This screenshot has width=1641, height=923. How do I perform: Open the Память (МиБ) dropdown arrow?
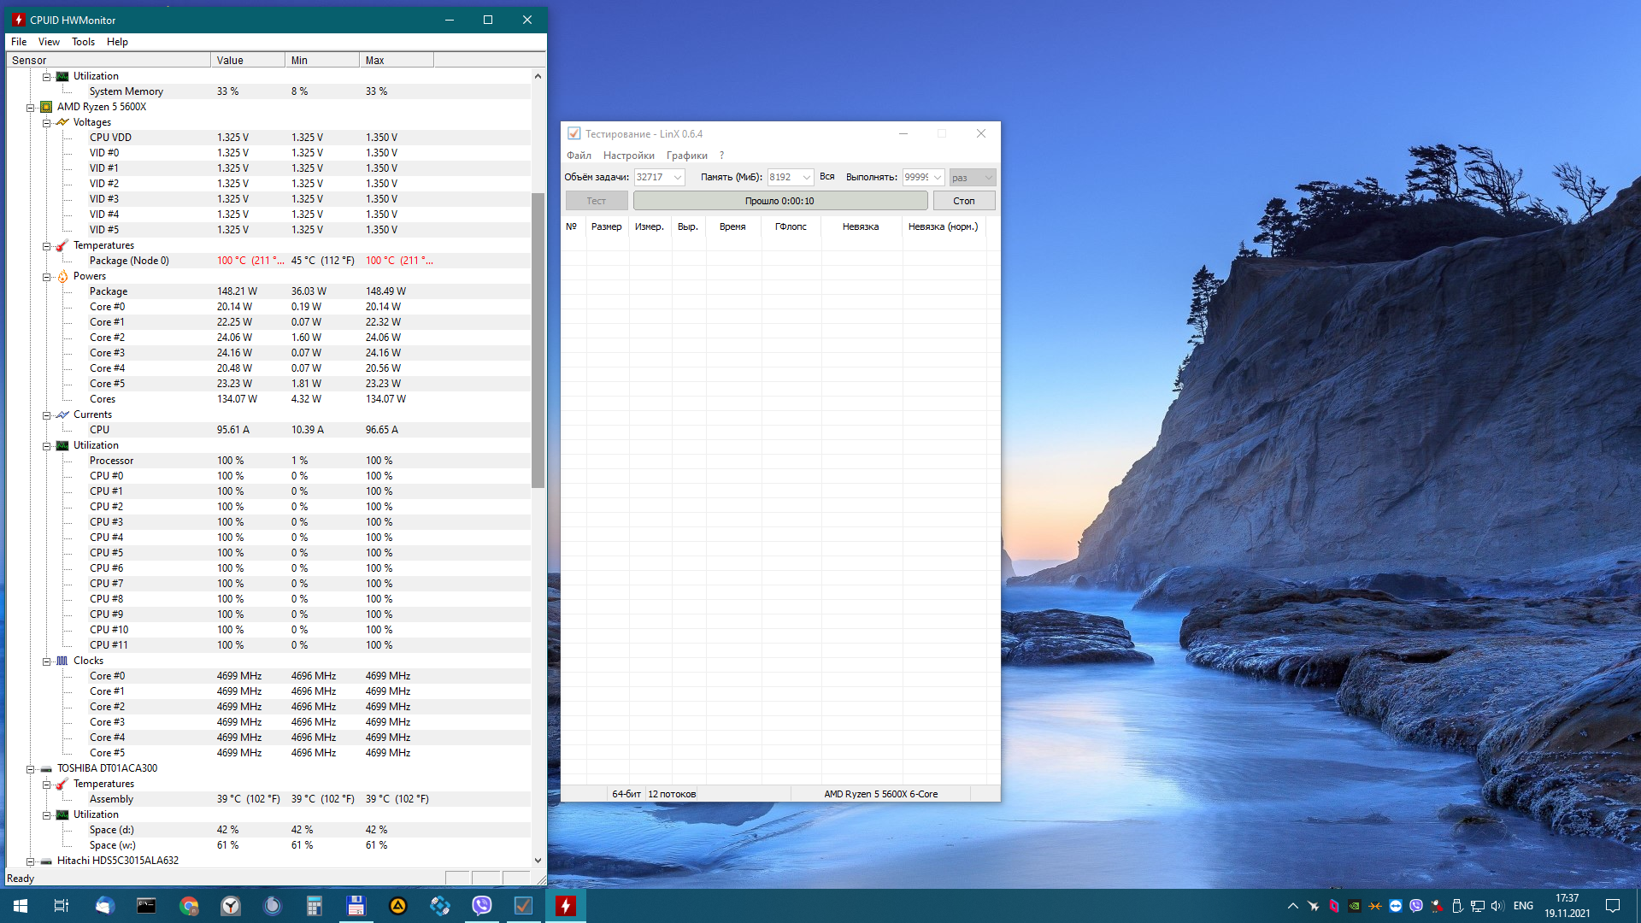tap(806, 177)
